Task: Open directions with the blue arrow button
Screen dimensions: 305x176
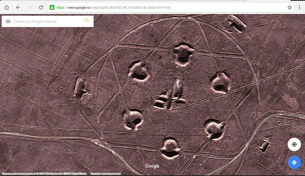Action: [x=294, y=162]
